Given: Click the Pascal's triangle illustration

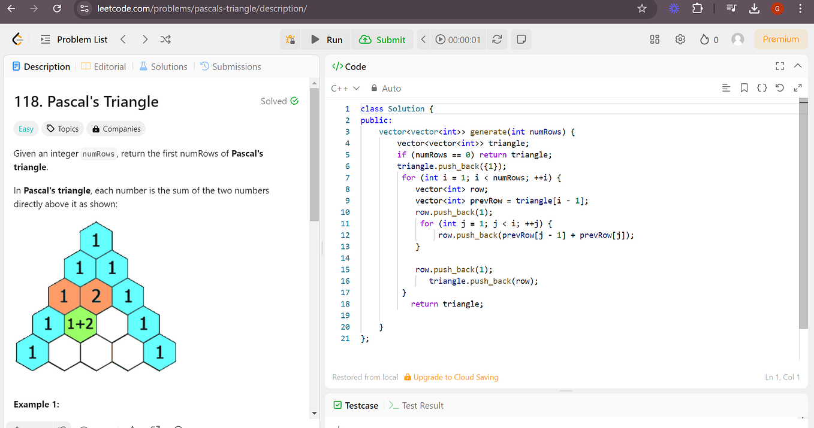Looking at the screenshot, I should pyautogui.click(x=96, y=296).
